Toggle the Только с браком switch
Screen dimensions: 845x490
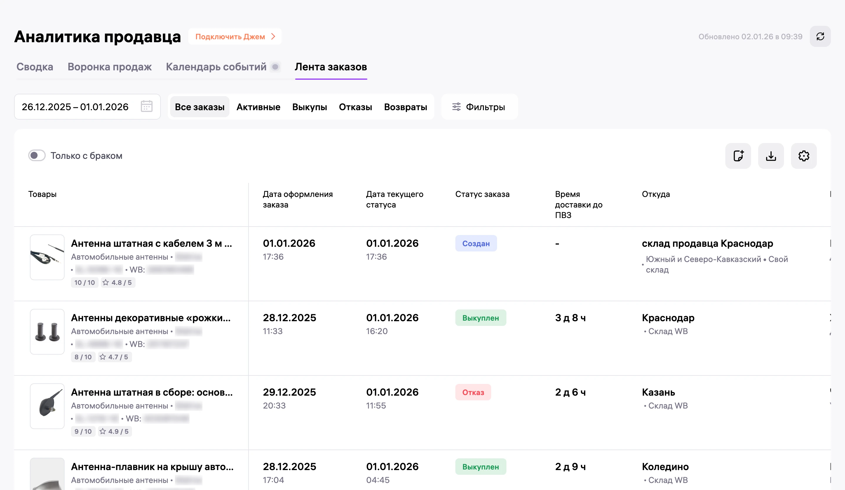(37, 156)
